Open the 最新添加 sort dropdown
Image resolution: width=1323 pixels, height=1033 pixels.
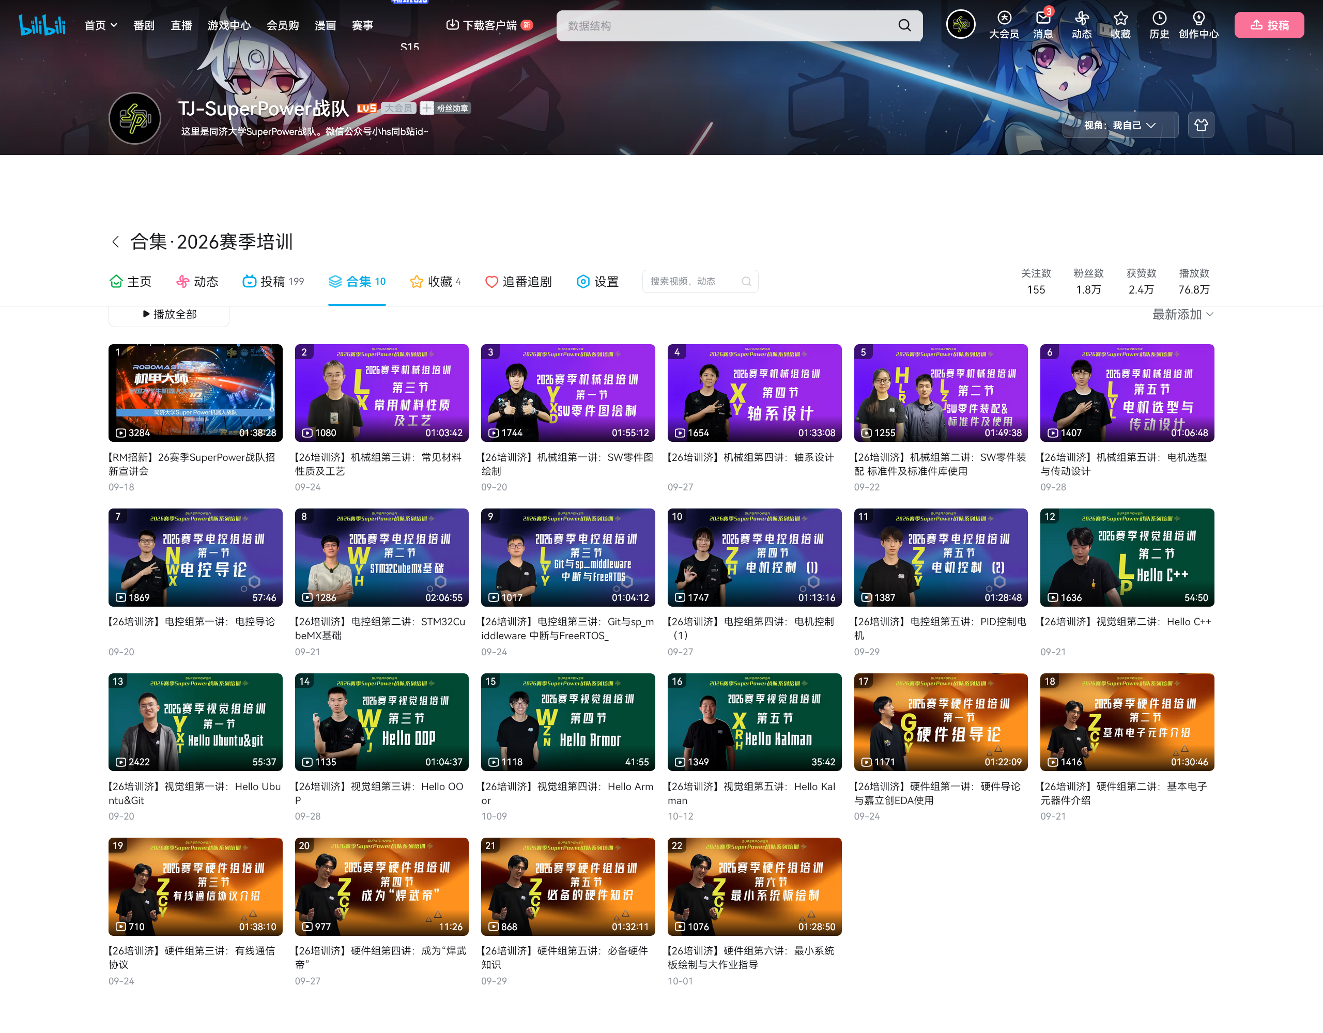[x=1182, y=314]
